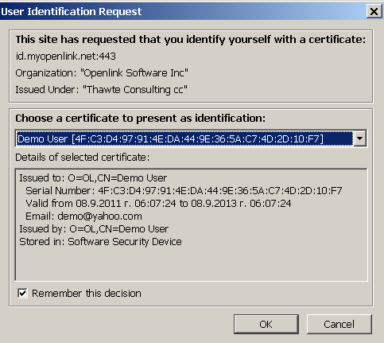Click the Remember this decision label

pyautogui.click(x=87, y=294)
